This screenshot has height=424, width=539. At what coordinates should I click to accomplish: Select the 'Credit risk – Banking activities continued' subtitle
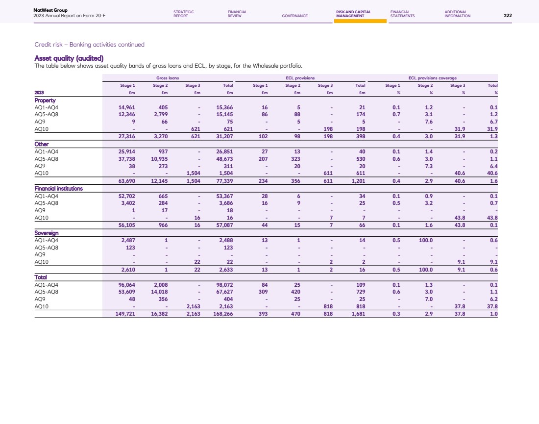click(x=89, y=45)
